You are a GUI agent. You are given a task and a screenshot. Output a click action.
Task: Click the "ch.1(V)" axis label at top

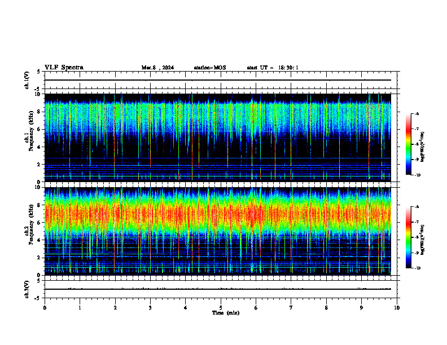[27, 80]
